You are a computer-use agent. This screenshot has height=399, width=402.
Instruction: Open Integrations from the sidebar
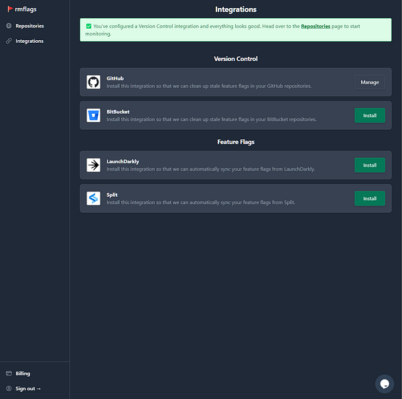tap(29, 41)
